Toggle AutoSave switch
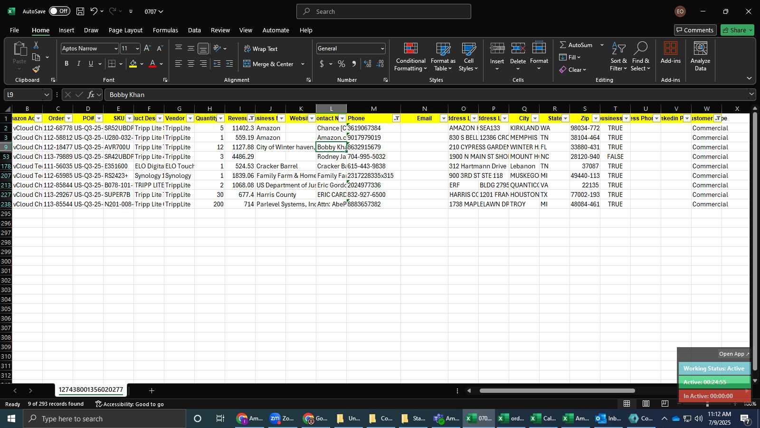760x428 pixels. pos(59,11)
